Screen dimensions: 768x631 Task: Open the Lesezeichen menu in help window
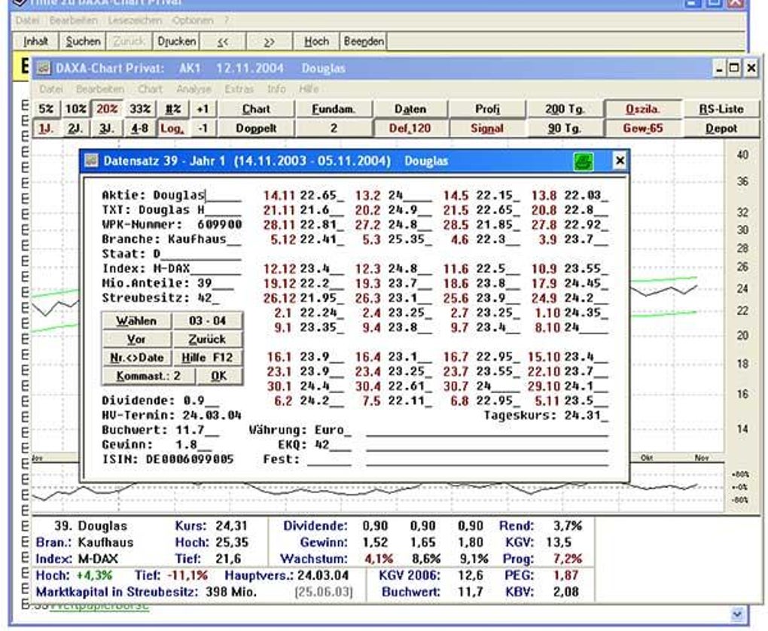click(135, 20)
